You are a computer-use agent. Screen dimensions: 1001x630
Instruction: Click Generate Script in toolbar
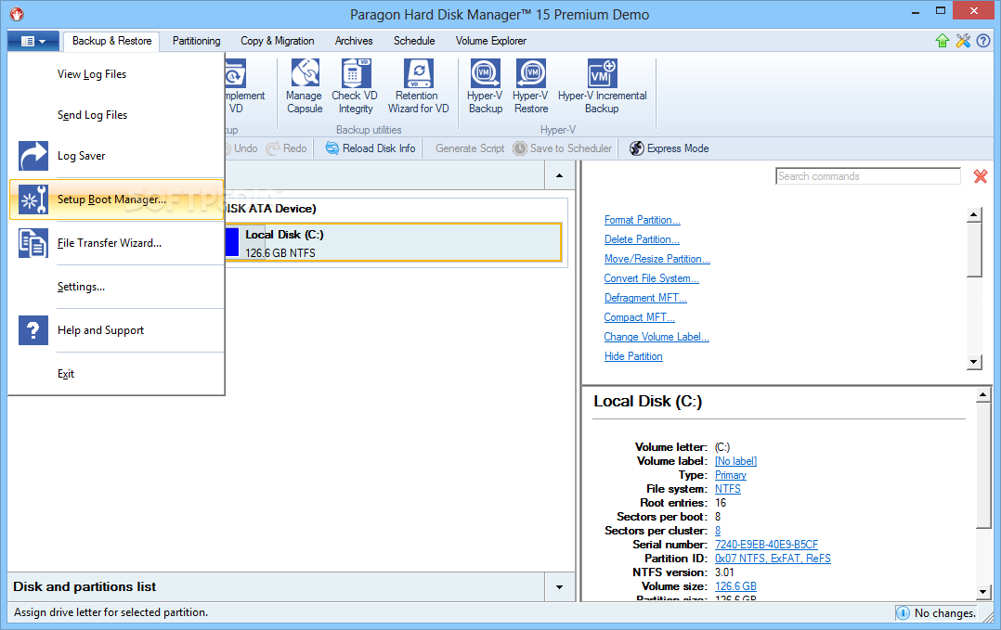pos(470,148)
